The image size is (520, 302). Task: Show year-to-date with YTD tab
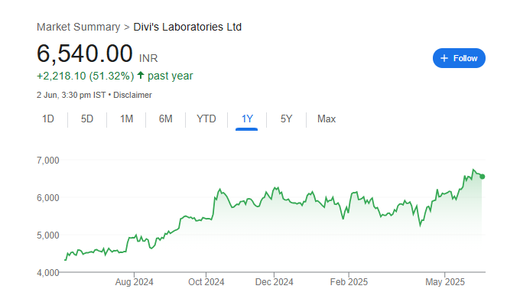coord(206,119)
